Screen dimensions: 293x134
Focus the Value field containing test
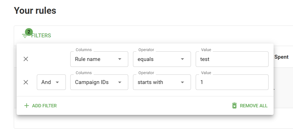232,59
